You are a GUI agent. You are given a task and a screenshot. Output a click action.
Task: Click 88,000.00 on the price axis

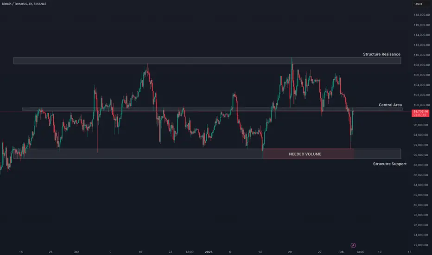421,165
